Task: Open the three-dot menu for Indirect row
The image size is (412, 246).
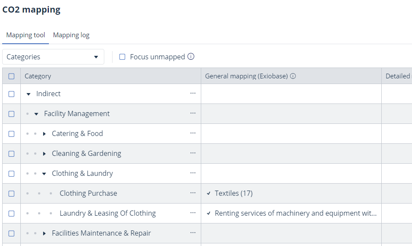Action: (193, 94)
